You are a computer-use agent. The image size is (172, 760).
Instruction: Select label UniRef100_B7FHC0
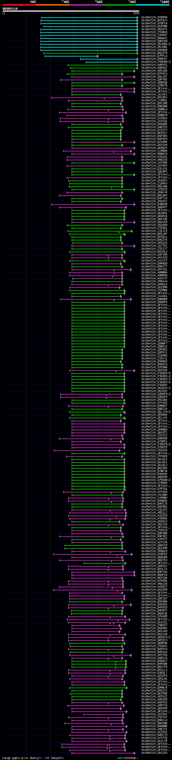154,74
